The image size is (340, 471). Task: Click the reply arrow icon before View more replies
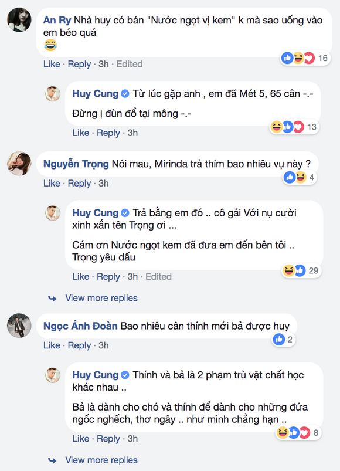pos(53,298)
